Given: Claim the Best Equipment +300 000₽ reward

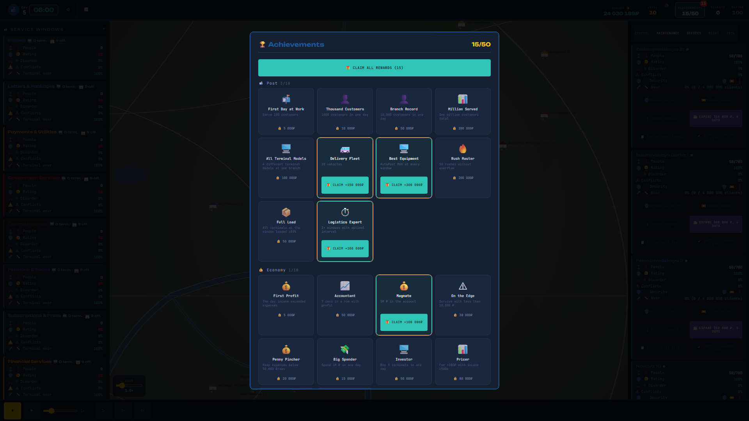Looking at the screenshot, I should pyautogui.click(x=404, y=185).
